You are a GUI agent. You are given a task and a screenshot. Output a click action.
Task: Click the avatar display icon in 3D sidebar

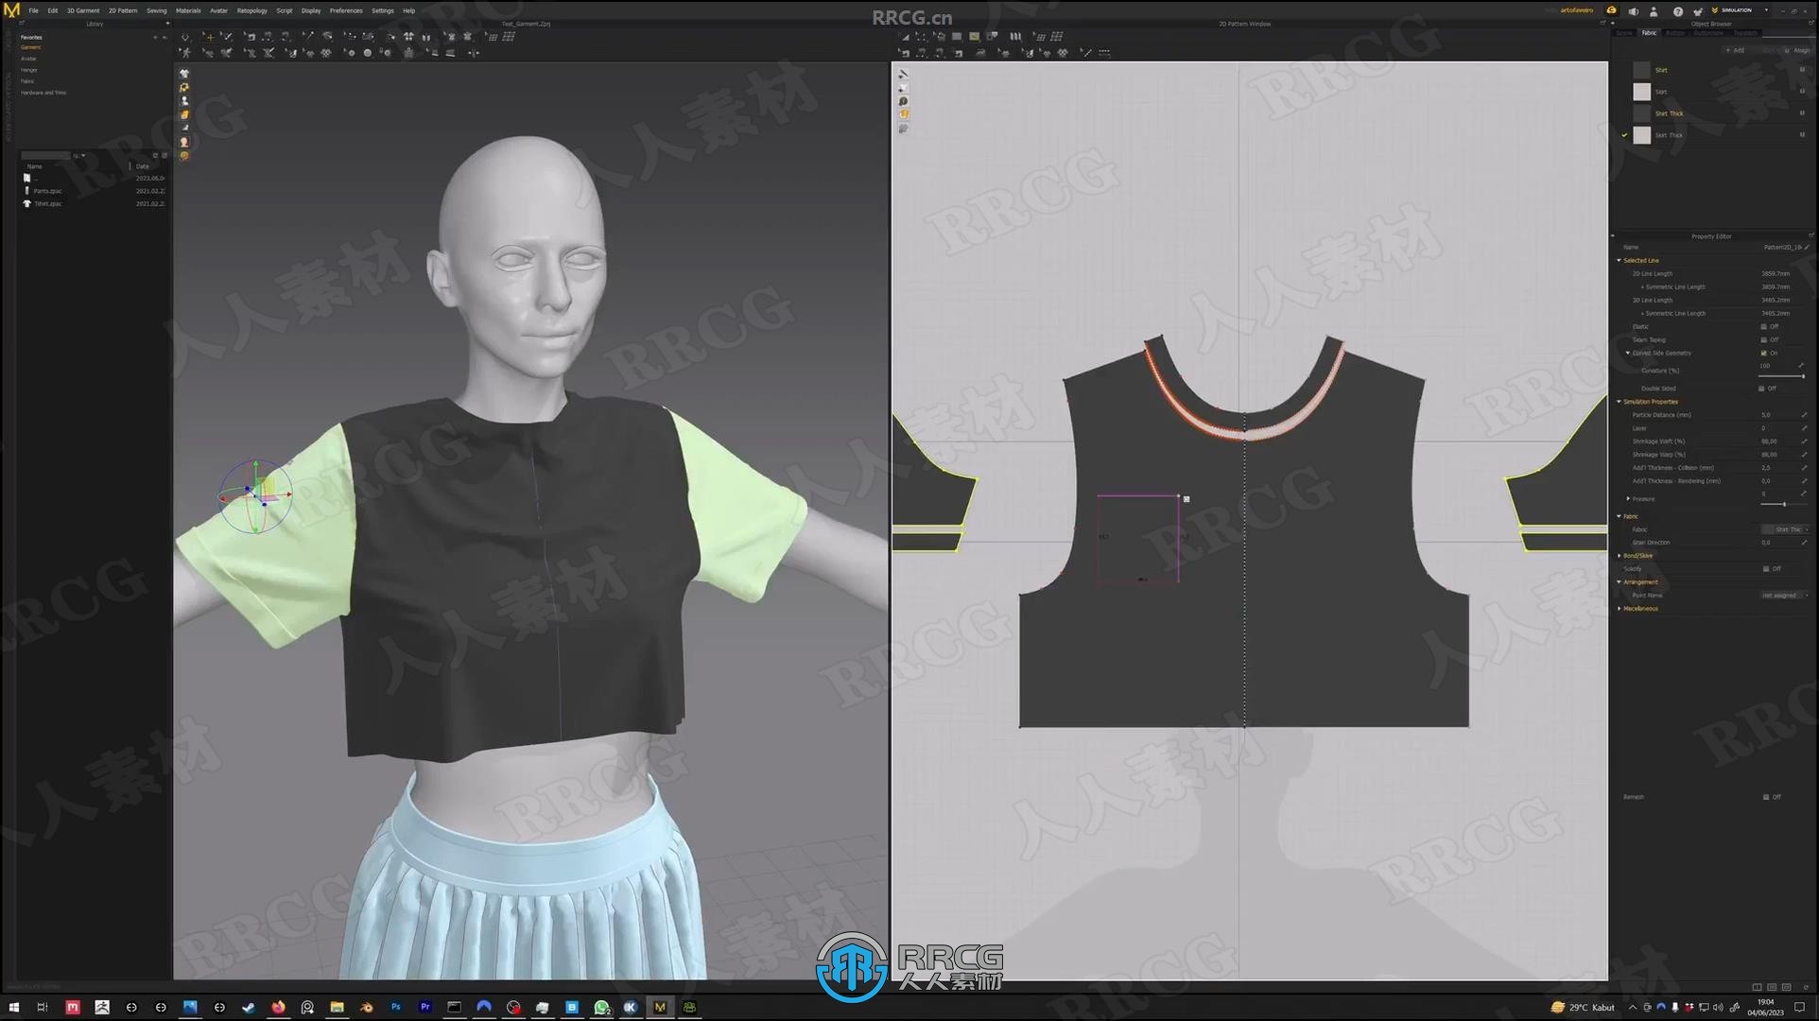(184, 101)
